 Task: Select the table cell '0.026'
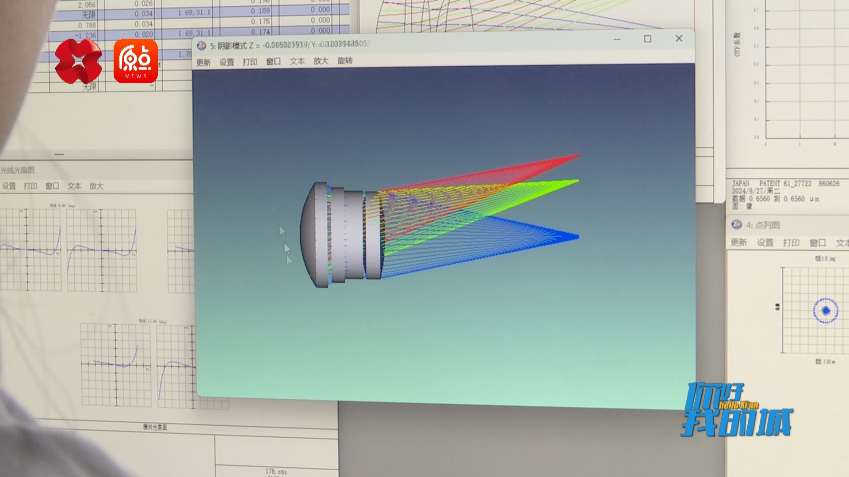[144, 4]
